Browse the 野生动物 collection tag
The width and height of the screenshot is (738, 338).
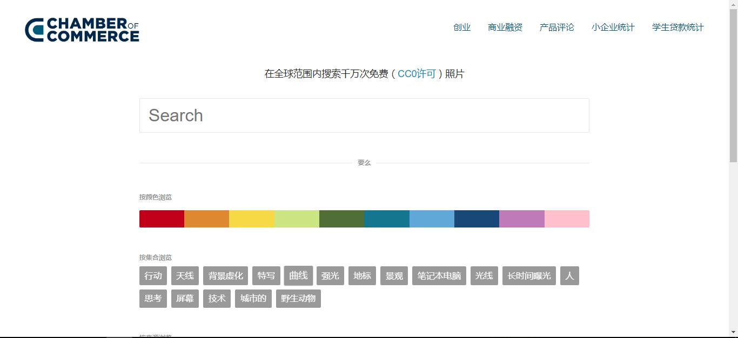pos(298,299)
